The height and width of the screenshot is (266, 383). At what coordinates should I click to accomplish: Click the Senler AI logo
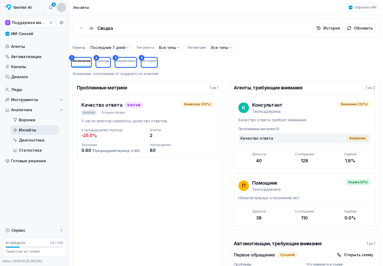(18, 7)
